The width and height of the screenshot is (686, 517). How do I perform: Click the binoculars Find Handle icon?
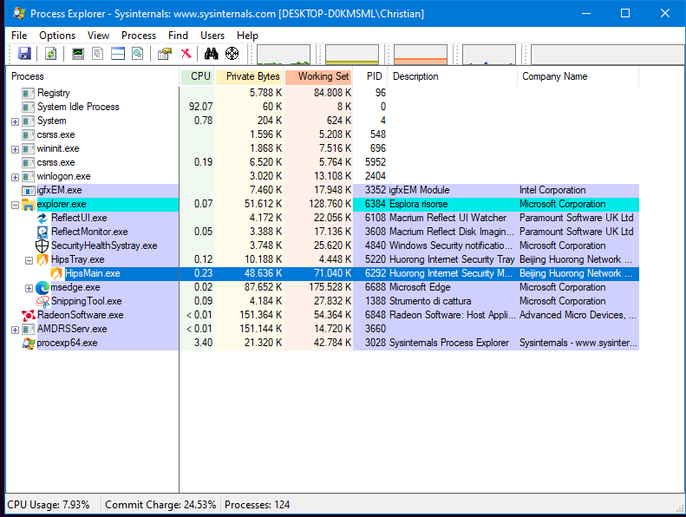click(211, 54)
